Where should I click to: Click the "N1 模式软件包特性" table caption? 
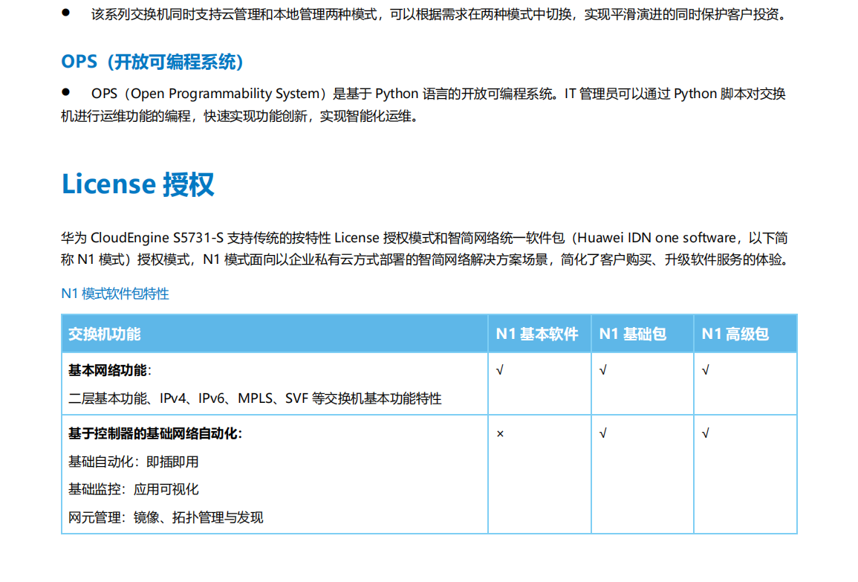(115, 294)
